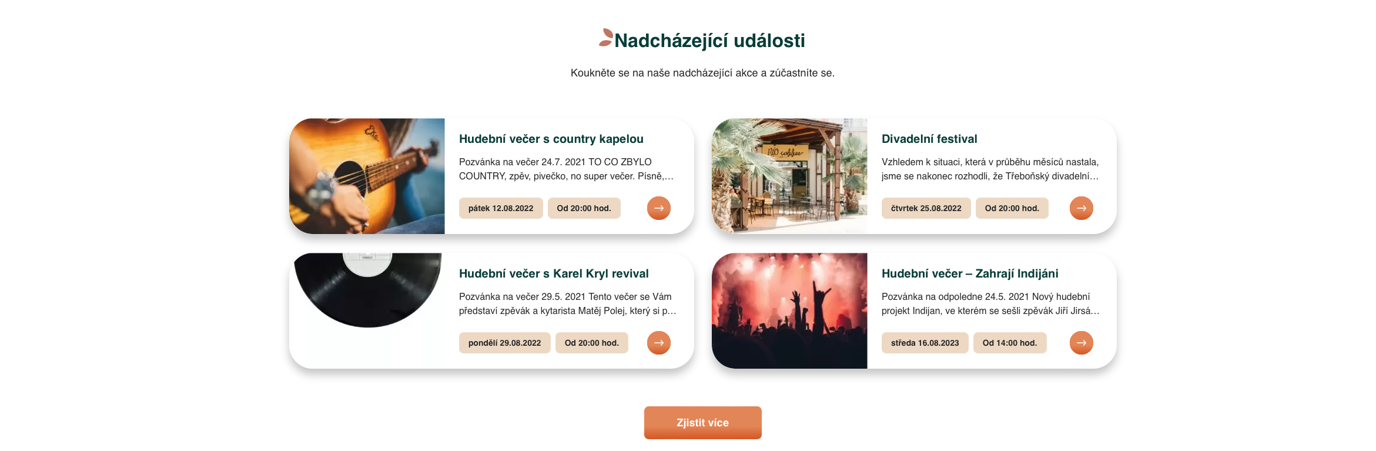
Task: Open Zahrají Indijáni event arrow button
Action: (1081, 343)
